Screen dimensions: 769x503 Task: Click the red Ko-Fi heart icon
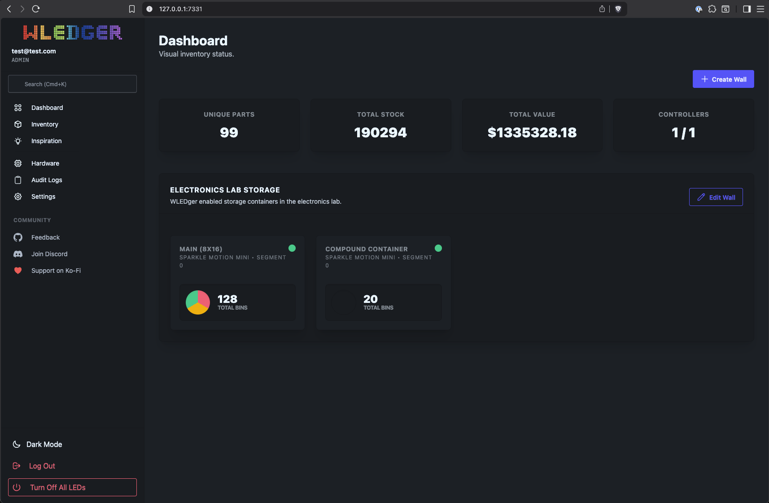click(x=18, y=271)
